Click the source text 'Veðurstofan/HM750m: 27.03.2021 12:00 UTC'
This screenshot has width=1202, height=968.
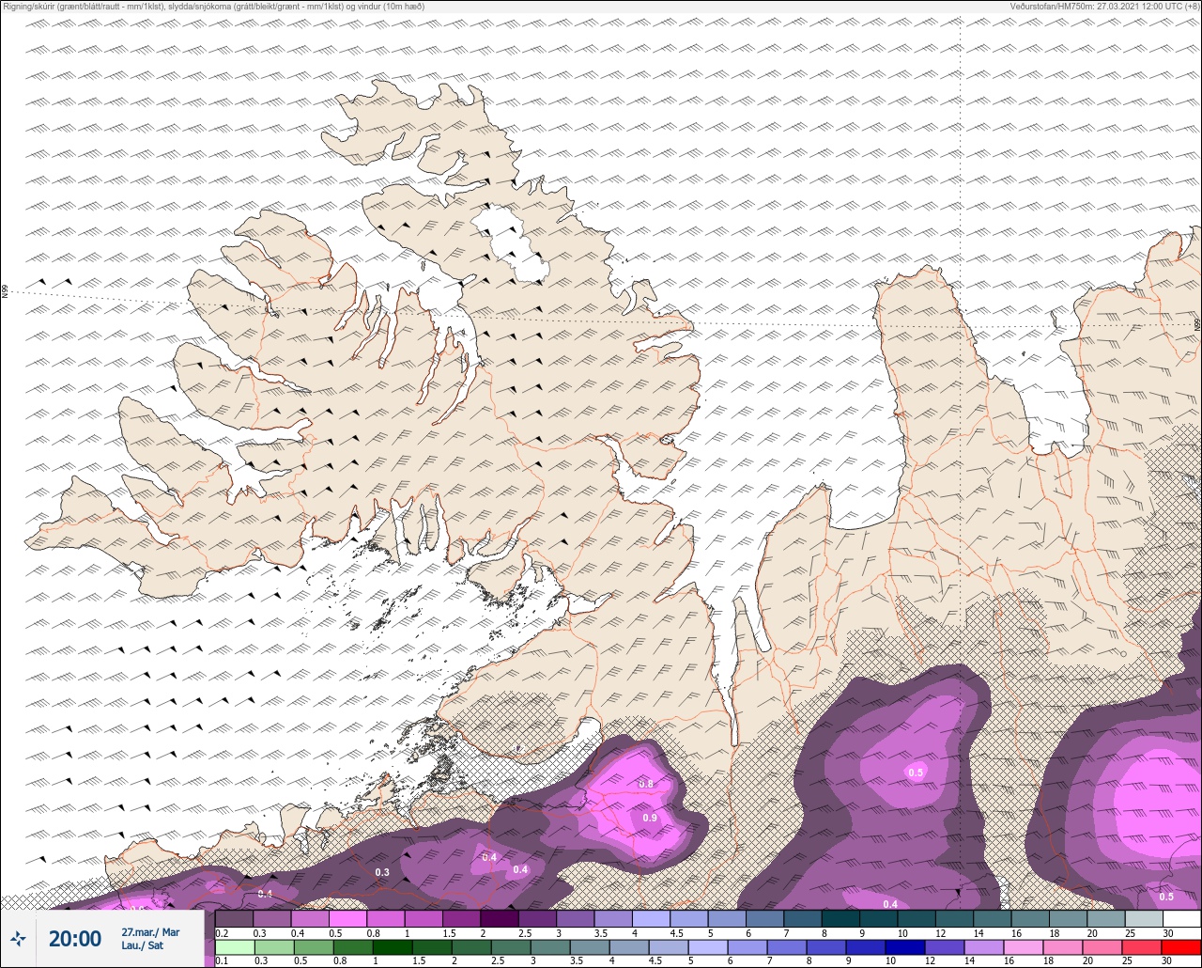click(x=1095, y=6)
